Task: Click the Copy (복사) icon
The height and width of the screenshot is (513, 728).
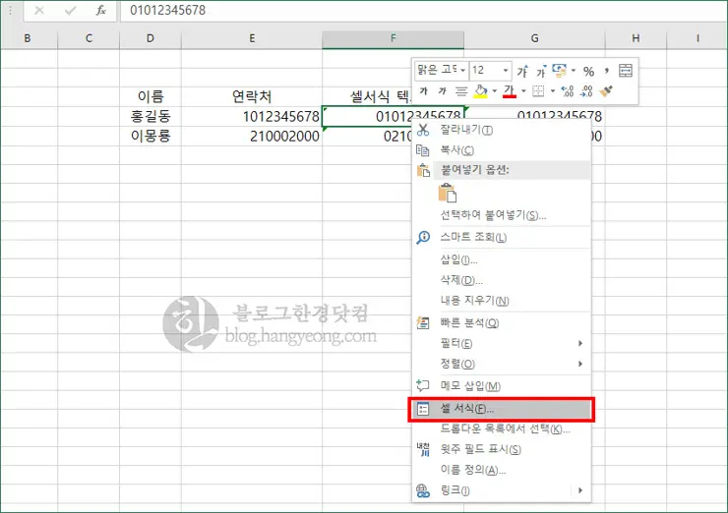Action: [x=423, y=149]
